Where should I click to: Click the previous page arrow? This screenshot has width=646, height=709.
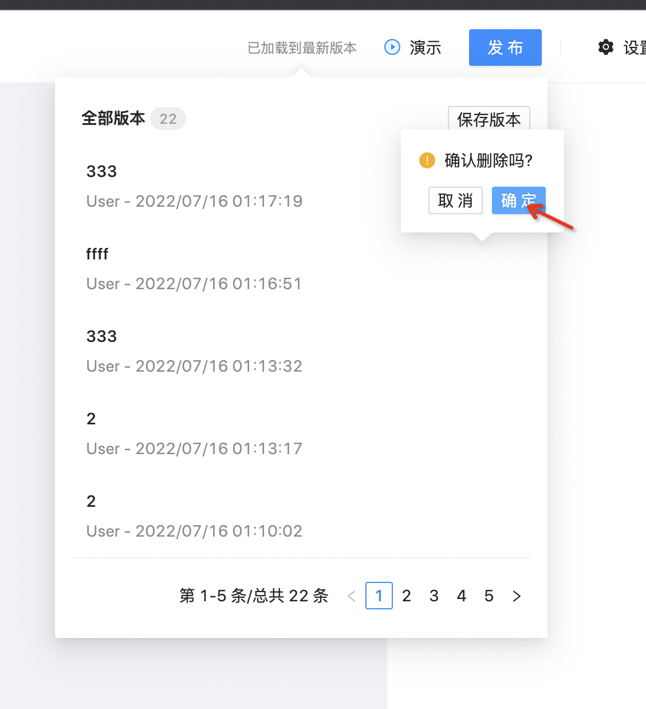click(x=351, y=596)
